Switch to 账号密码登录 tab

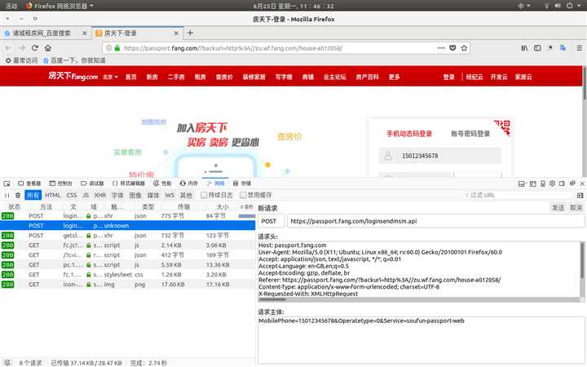[x=470, y=134]
